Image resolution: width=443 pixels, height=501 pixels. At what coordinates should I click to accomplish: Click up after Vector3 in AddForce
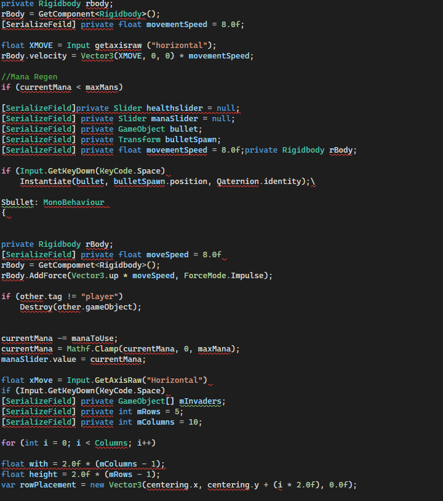click(x=114, y=276)
